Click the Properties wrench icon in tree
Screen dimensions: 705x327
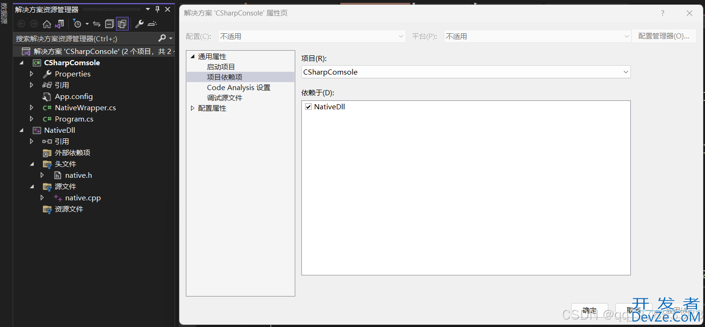47,74
